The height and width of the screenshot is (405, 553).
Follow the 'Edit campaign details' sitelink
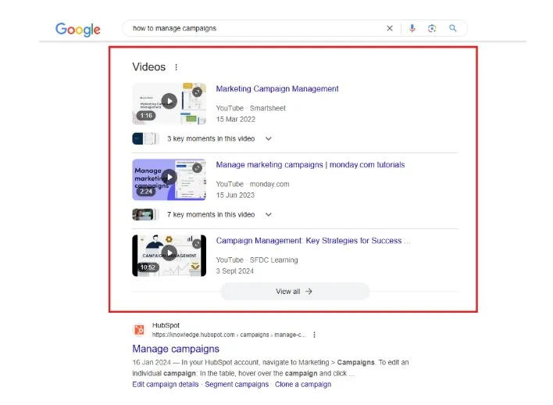(166, 385)
